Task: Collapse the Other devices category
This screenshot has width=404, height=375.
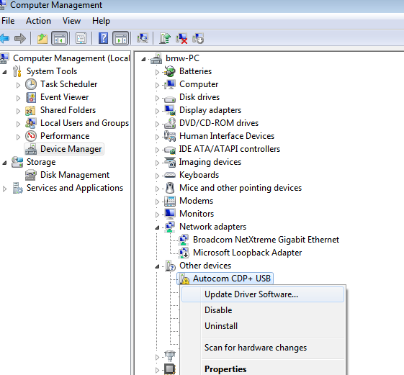Action: [x=157, y=266]
